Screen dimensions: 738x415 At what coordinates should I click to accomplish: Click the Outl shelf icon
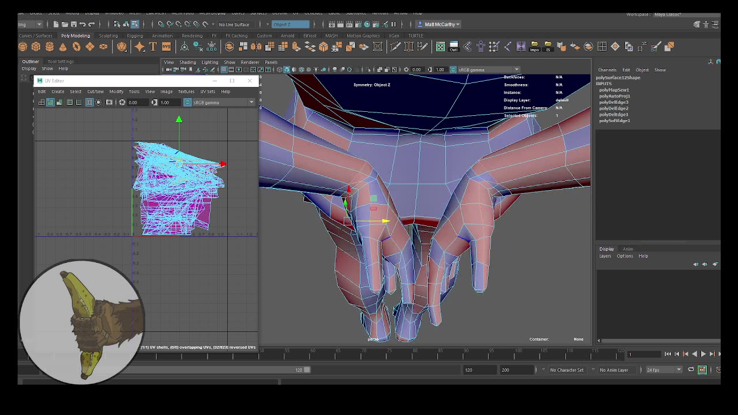click(454, 47)
